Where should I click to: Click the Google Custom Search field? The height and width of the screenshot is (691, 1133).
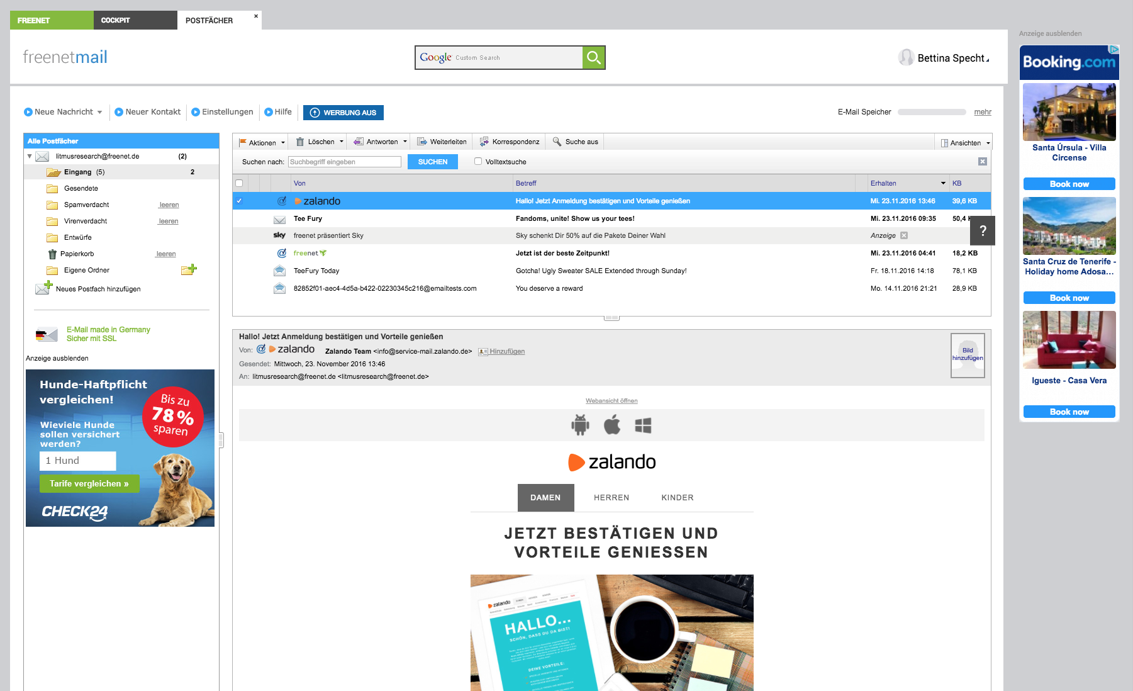coord(499,57)
